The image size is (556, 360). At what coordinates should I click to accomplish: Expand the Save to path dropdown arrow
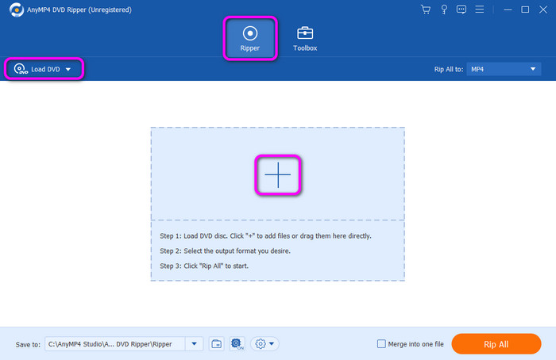pos(194,343)
